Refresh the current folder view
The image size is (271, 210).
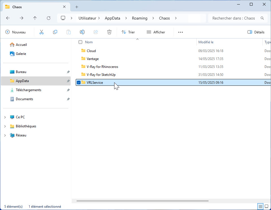click(49, 18)
